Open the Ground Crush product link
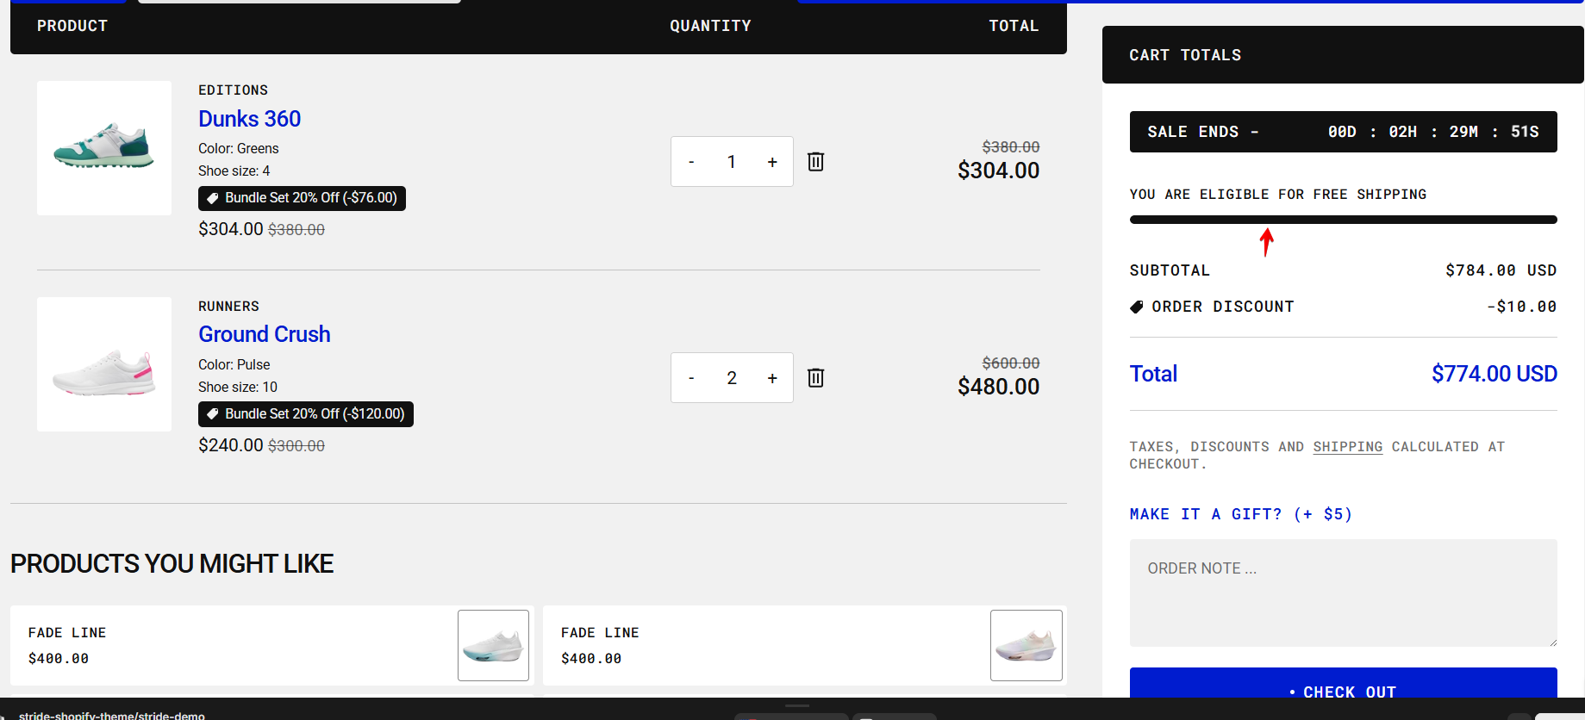 click(x=264, y=334)
